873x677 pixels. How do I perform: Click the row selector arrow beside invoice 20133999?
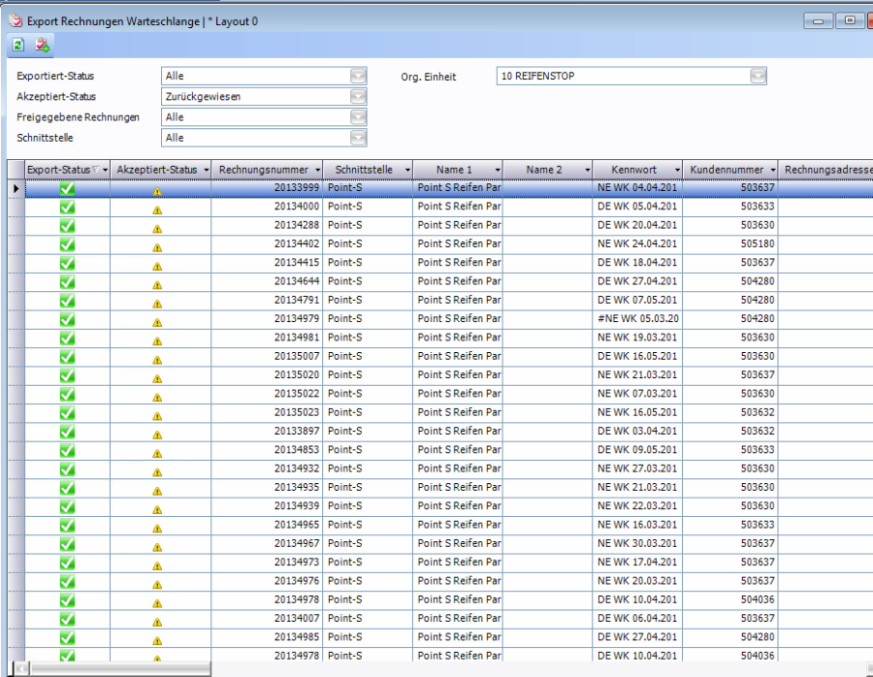15,188
